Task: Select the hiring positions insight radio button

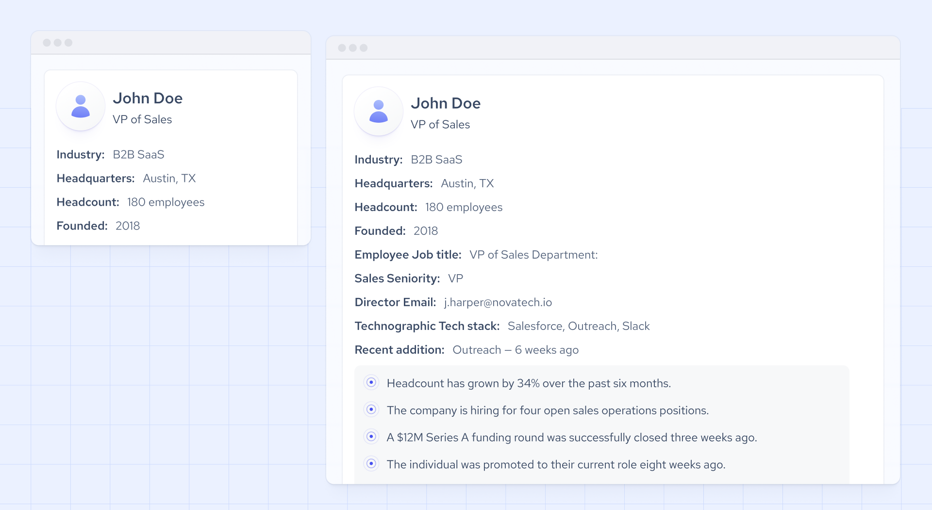Action: [371, 410]
